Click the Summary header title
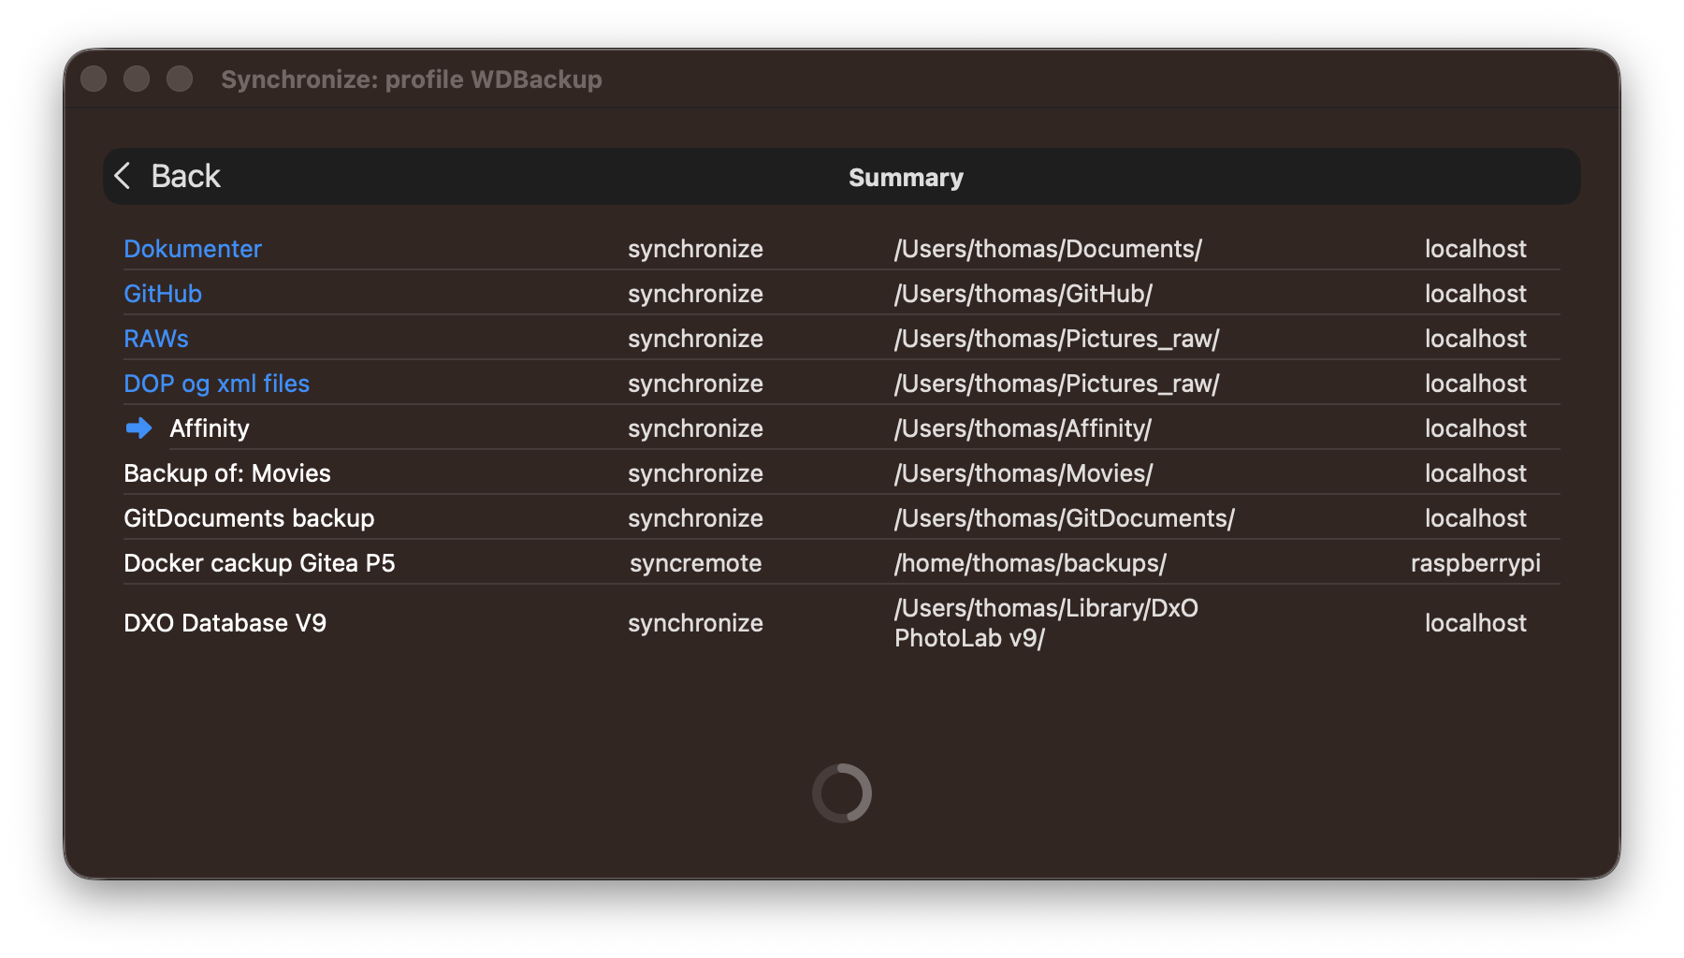The image size is (1684, 958). (906, 178)
